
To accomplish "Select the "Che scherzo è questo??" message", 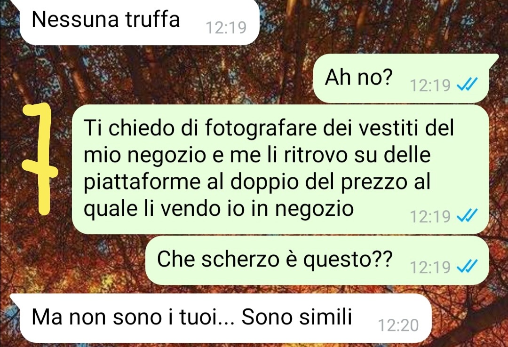I will [x=317, y=260].
